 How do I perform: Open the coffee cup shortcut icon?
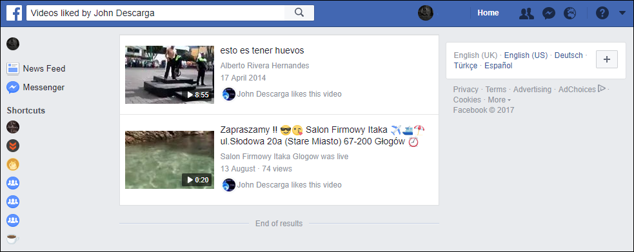point(13,238)
